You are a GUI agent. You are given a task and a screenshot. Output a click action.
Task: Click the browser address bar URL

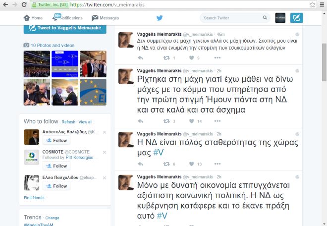pyautogui.click(x=108, y=4)
